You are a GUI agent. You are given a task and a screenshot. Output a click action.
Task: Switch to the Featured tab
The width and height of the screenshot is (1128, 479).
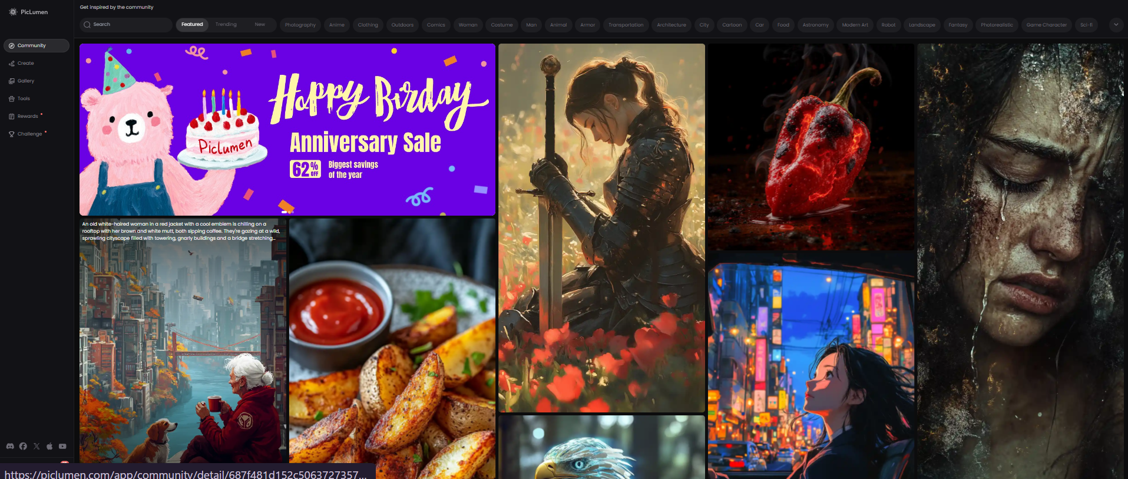point(192,25)
